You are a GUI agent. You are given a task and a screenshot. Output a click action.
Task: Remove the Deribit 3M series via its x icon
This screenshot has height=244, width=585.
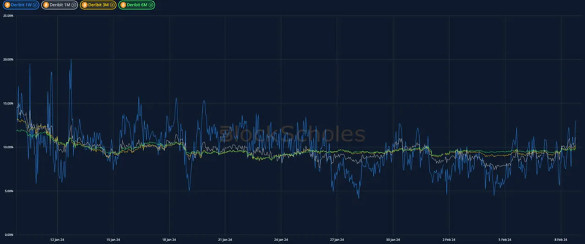coord(112,5)
